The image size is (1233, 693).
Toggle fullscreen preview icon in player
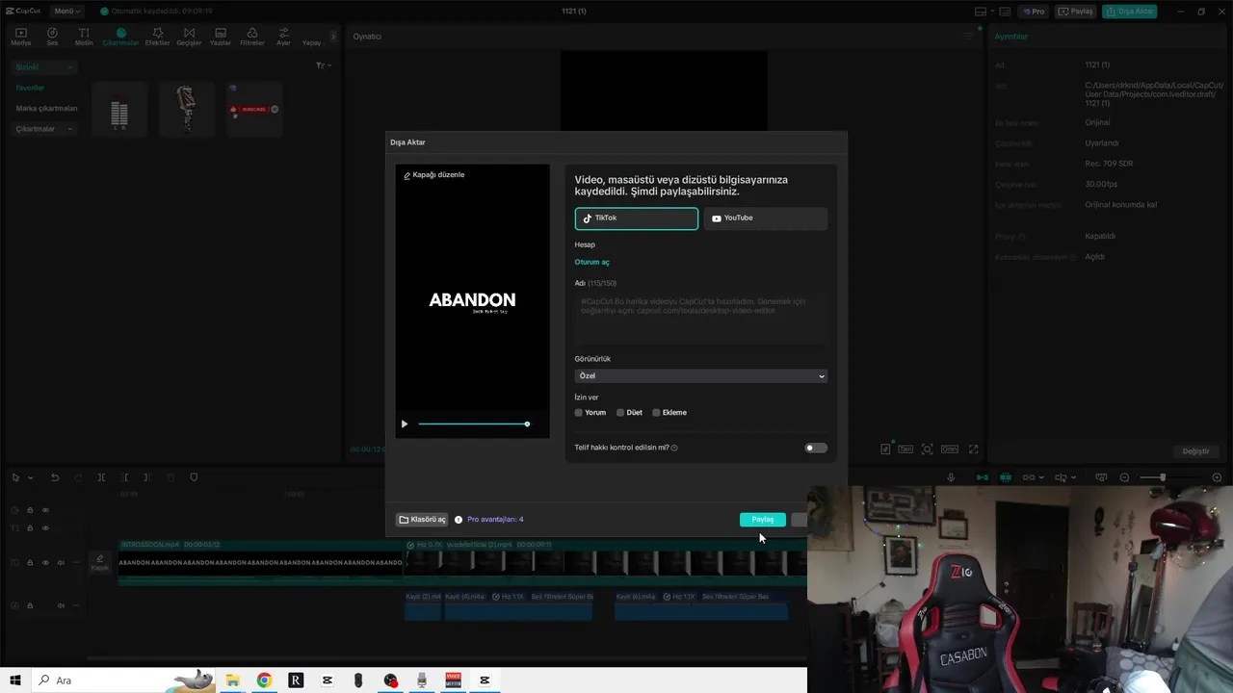(974, 449)
